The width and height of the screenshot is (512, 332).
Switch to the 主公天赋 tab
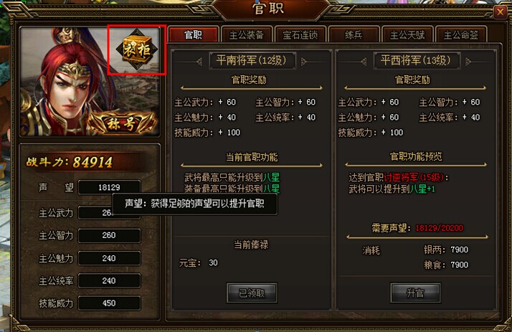(x=407, y=34)
